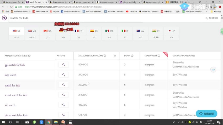Screen dimensions: 223x125
Task: Switch to the IN marketplace tab
Action: coord(156,31)
